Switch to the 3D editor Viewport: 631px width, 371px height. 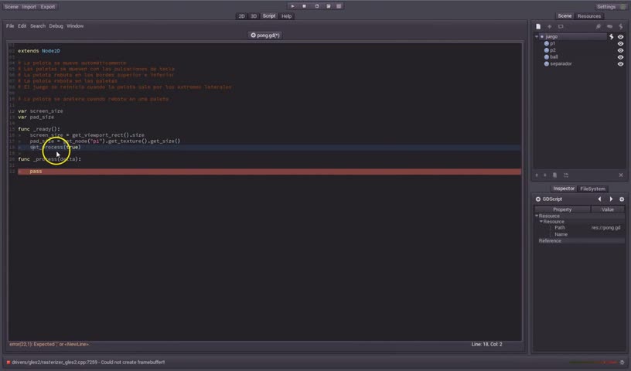[254, 16]
